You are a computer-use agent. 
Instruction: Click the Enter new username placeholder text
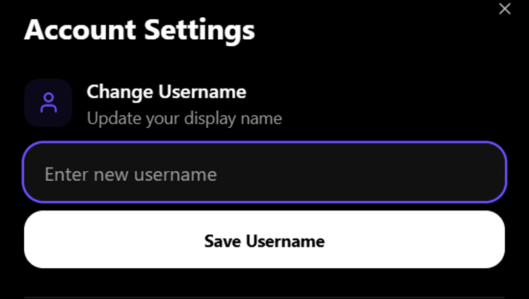131,175
